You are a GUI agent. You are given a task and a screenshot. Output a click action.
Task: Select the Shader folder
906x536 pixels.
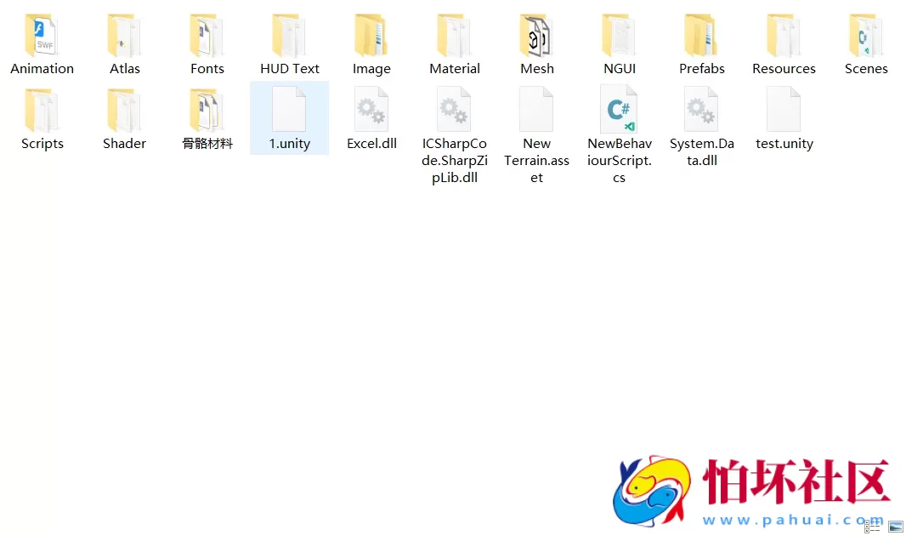[124, 112]
